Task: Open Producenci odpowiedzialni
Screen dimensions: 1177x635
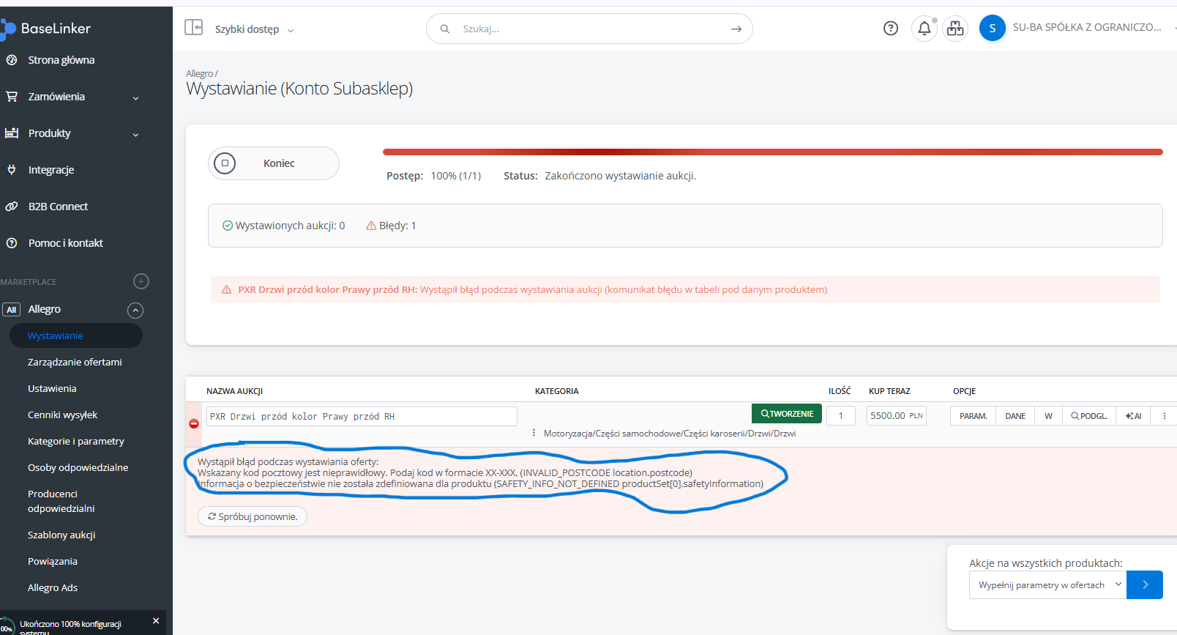Action: click(x=61, y=502)
